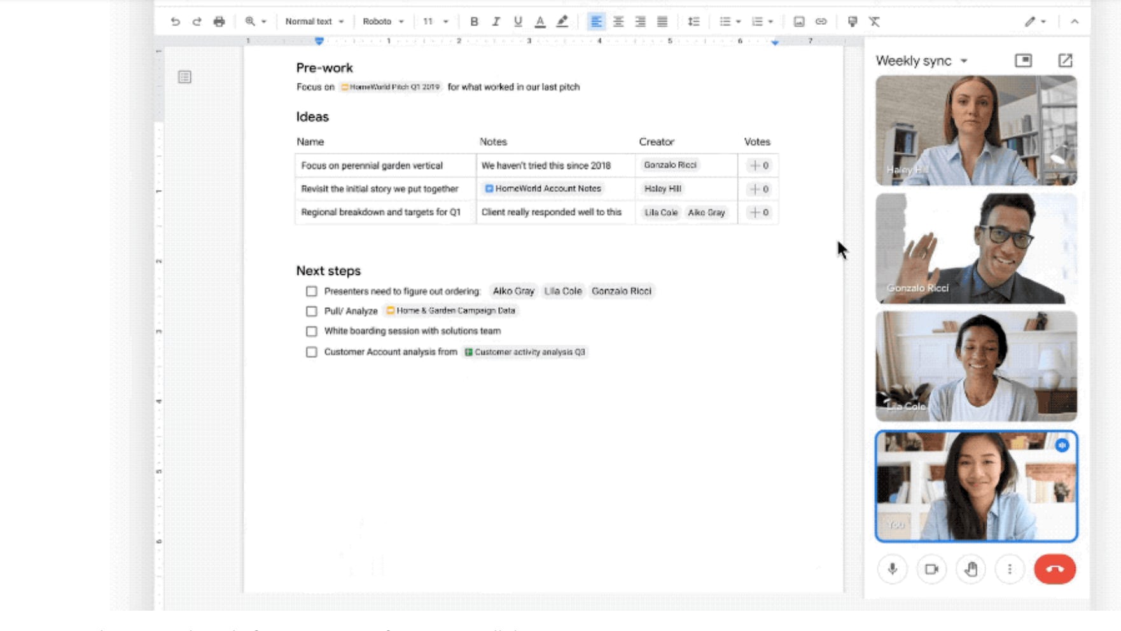Screen dimensions: 1121x631
Task: Check the Pull/Analyze task checkbox
Action: (x=311, y=311)
